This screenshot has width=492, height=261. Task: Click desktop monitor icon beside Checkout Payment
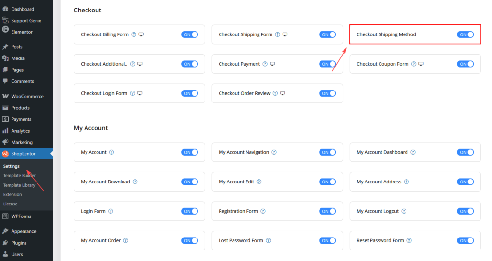[x=272, y=64]
